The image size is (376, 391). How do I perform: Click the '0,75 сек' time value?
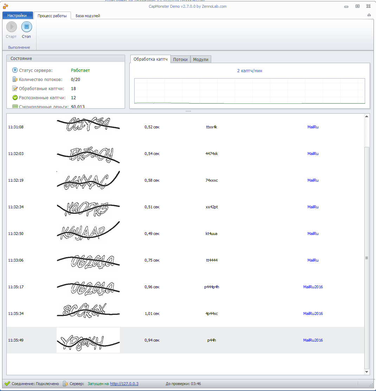point(152,260)
